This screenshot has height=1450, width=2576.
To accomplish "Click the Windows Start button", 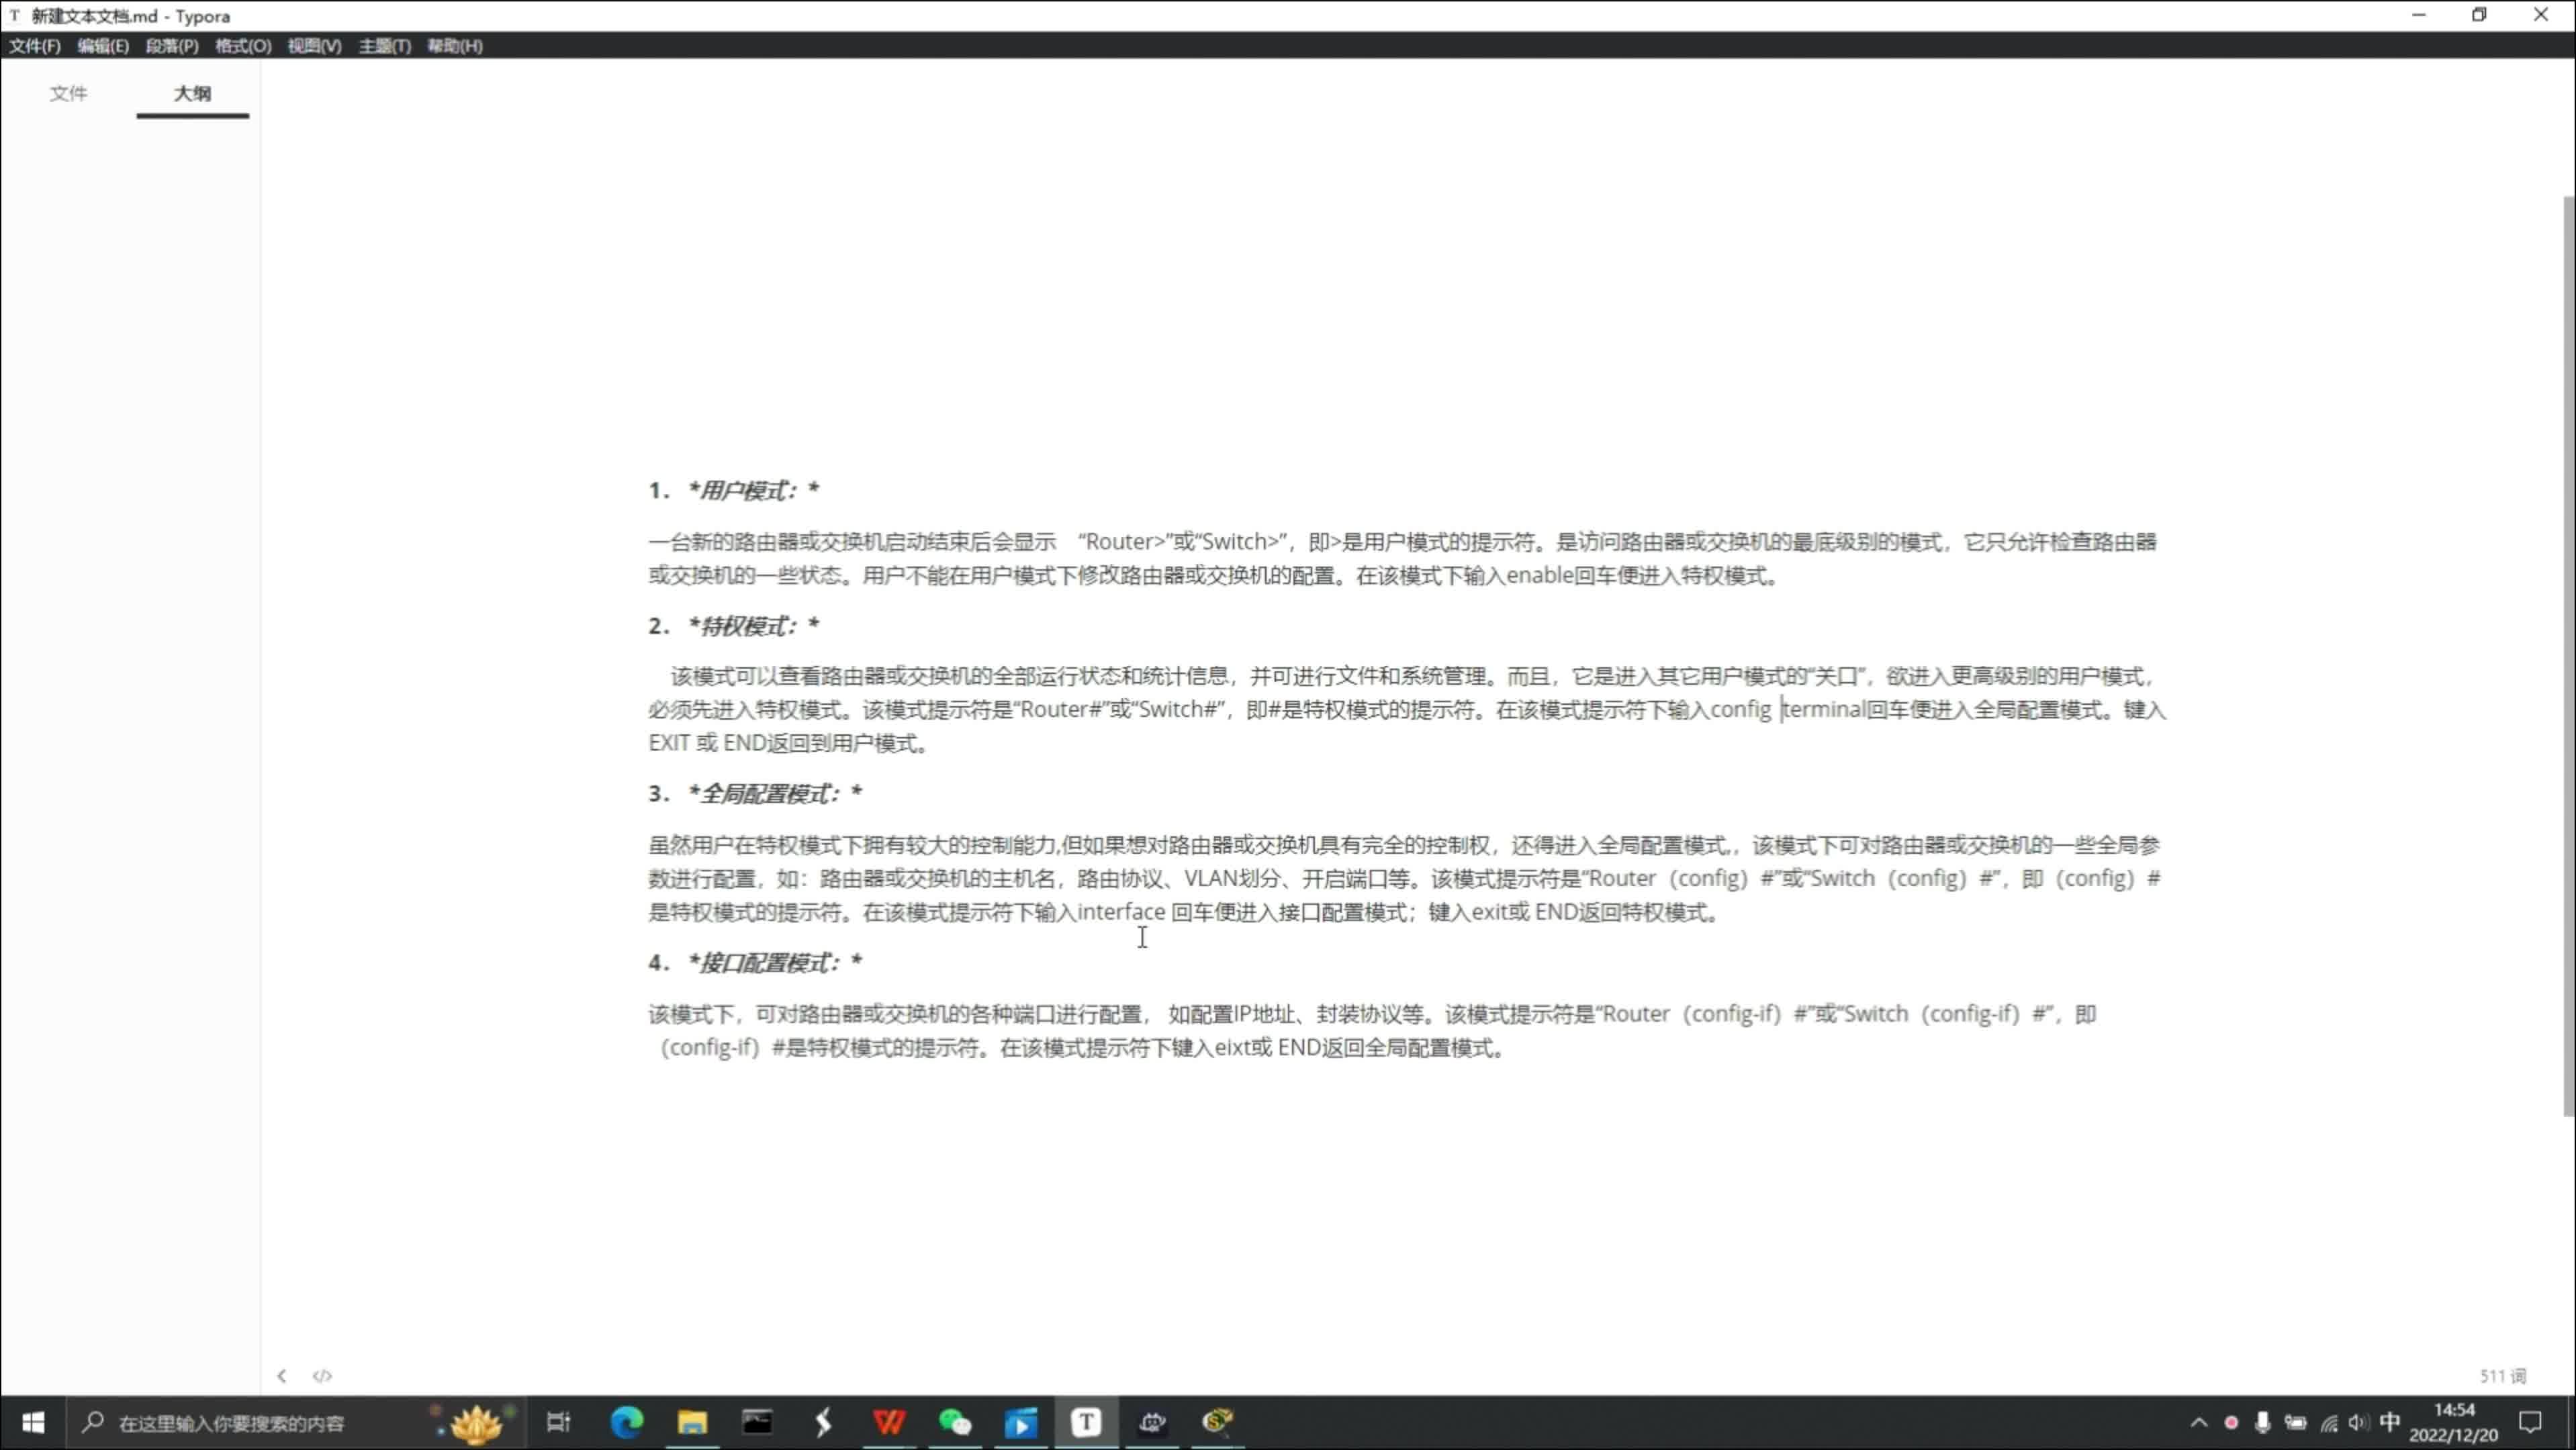I will (x=33, y=1422).
